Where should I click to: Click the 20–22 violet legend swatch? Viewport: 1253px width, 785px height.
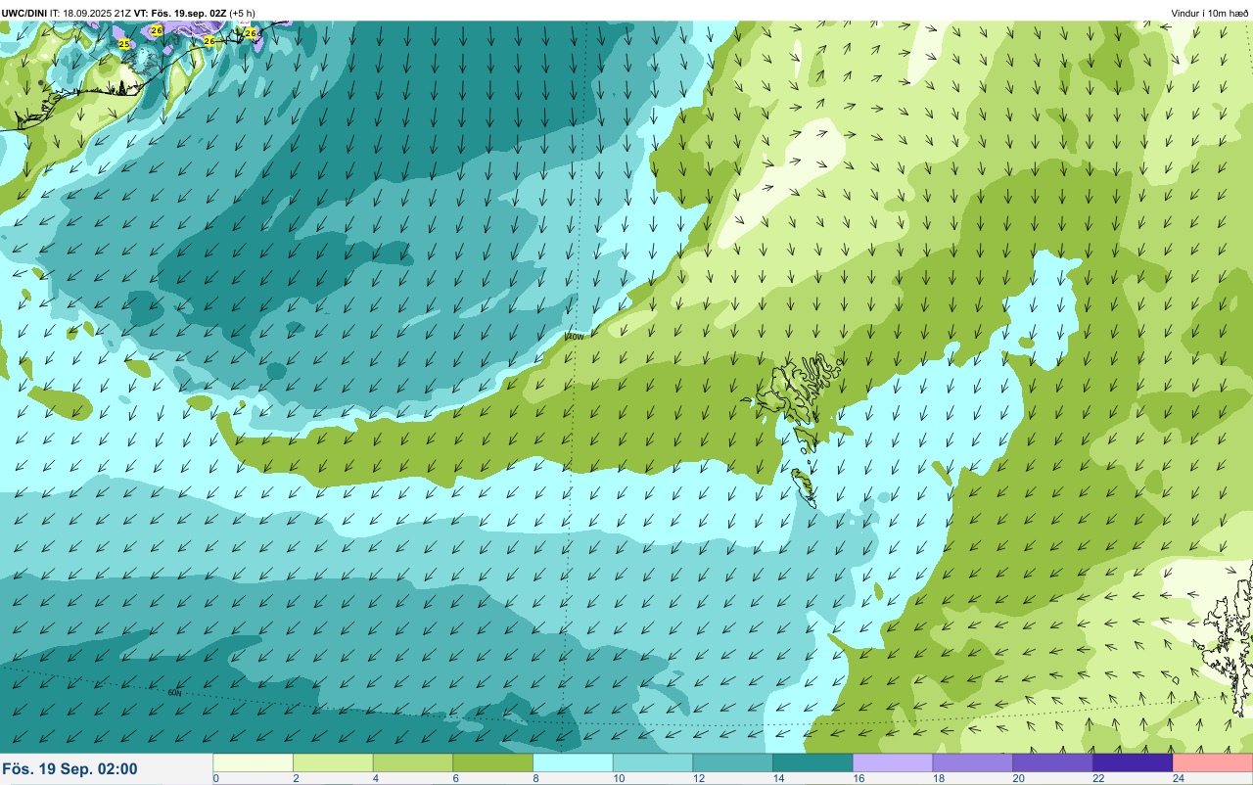coord(1053,762)
